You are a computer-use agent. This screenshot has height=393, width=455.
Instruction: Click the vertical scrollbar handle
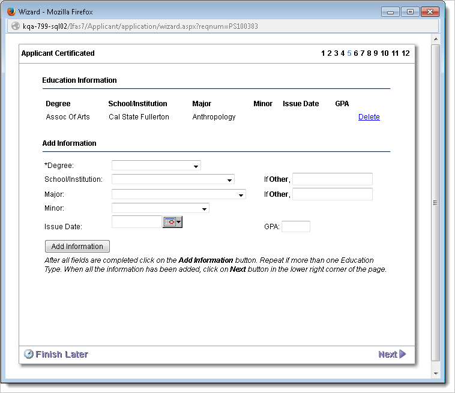pos(435,203)
